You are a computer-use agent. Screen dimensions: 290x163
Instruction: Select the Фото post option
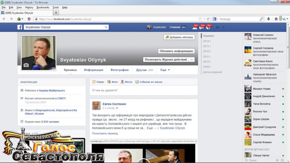coord(113,82)
